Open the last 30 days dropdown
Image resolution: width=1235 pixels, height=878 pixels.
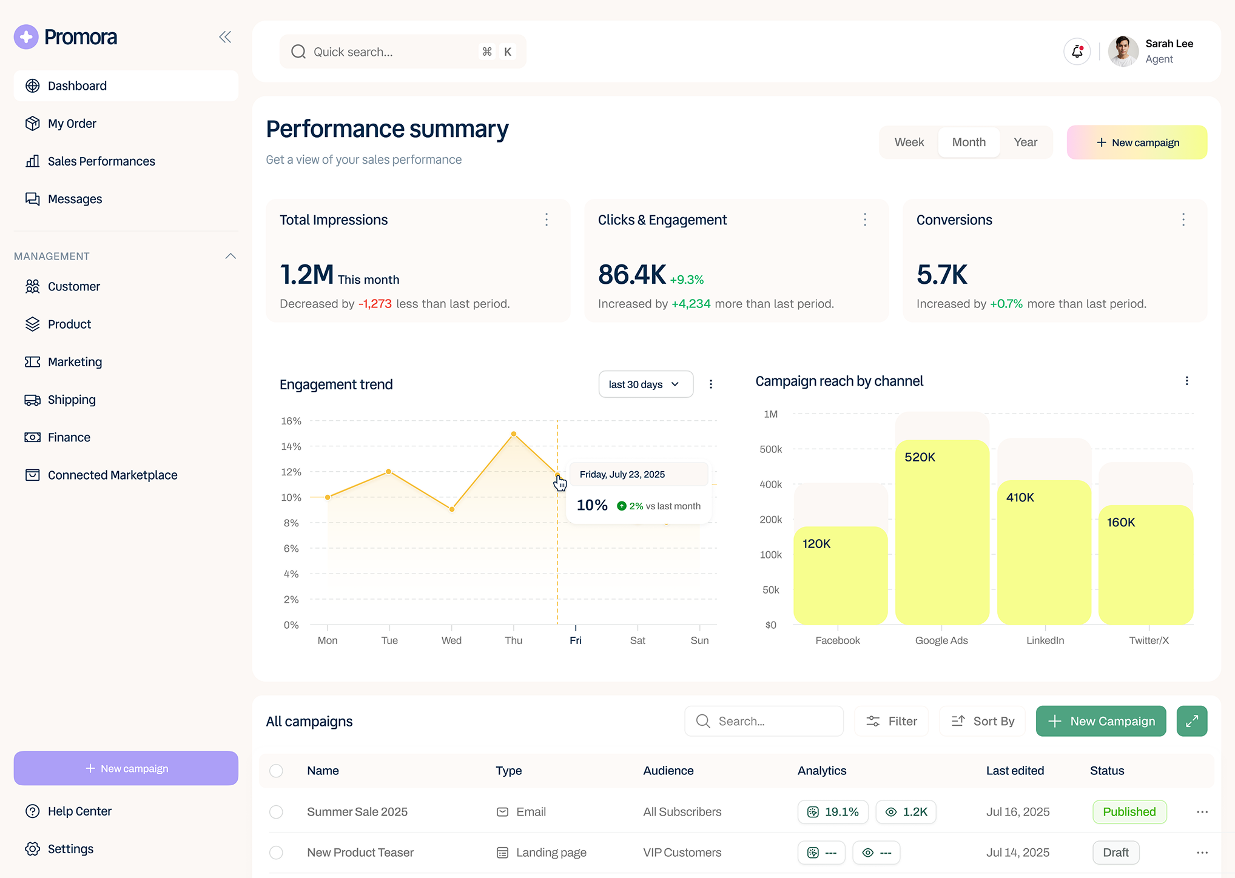click(645, 384)
